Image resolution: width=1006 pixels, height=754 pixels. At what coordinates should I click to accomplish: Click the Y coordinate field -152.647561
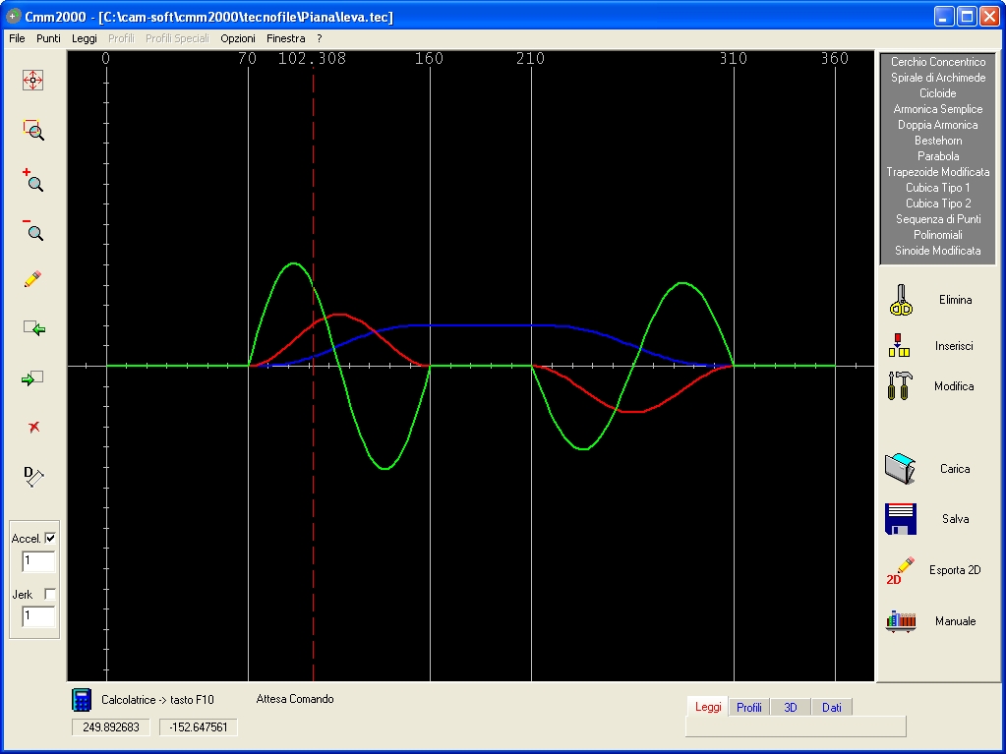click(199, 727)
